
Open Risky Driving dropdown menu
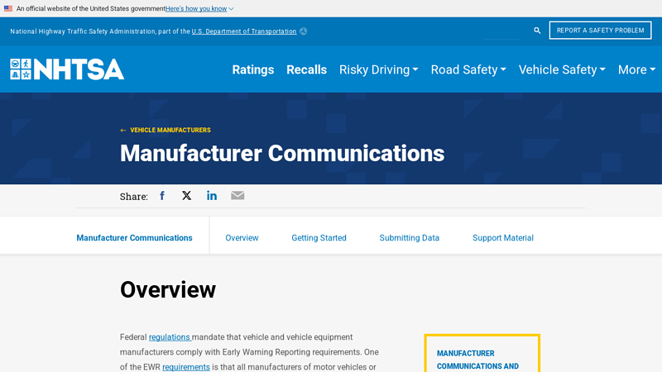click(378, 69)
